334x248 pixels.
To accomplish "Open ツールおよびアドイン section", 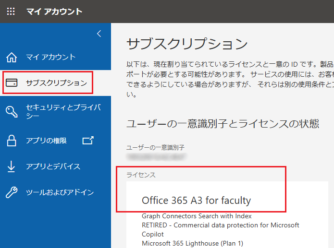I will pyautogui.click(x=60, y=192).
